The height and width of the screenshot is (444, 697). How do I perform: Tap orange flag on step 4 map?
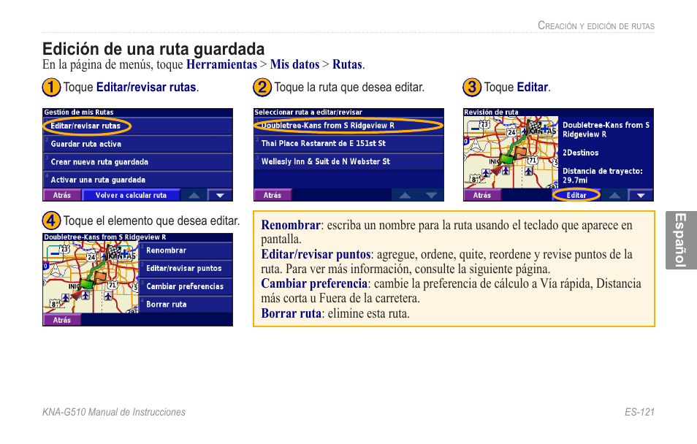(100, 277)
